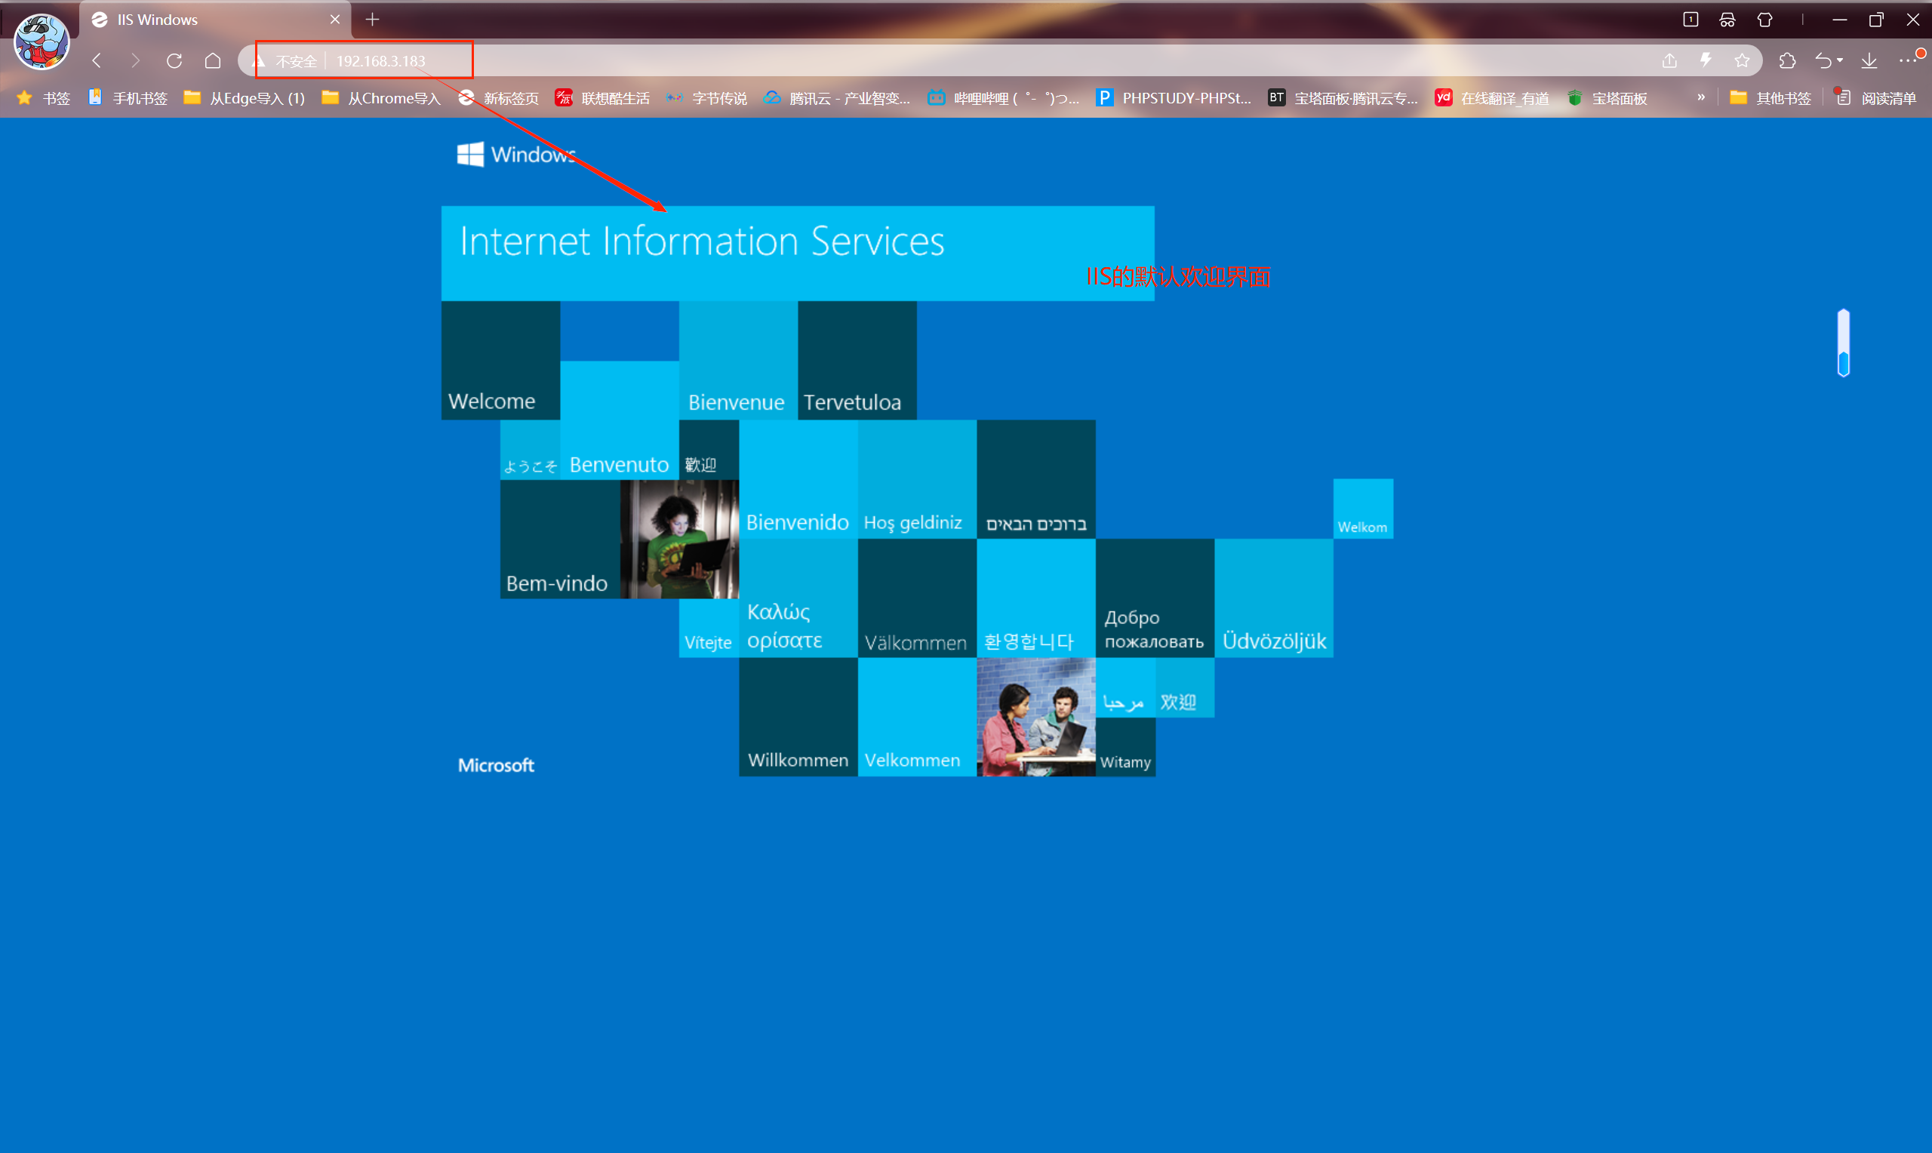Click the Bienvenido tile
Image resolution: width=1932 pixels, height=1153 pixels.
pos(798,479)
